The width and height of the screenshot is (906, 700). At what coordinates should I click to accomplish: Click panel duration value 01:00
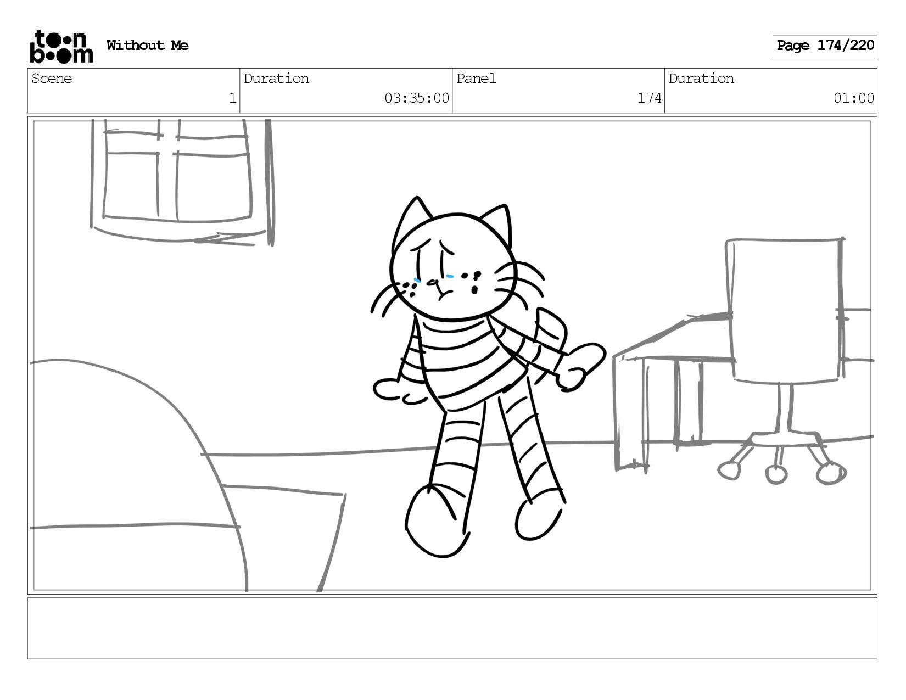tap(853, 98)
